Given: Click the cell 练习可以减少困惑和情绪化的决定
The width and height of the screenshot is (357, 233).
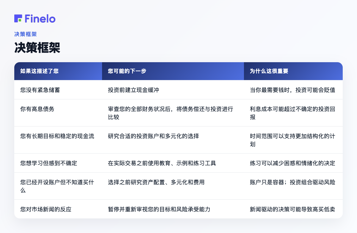Looking at the screenshot, I should (293, 163).
